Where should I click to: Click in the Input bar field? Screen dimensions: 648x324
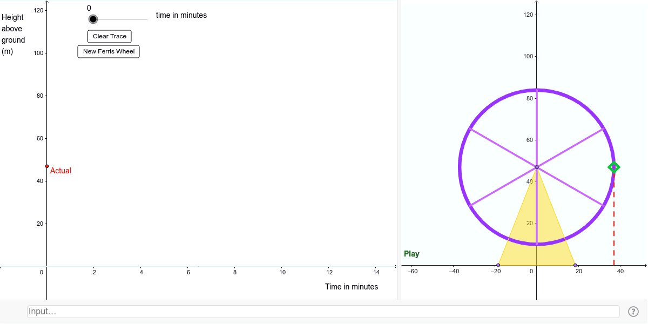point(323,312)
